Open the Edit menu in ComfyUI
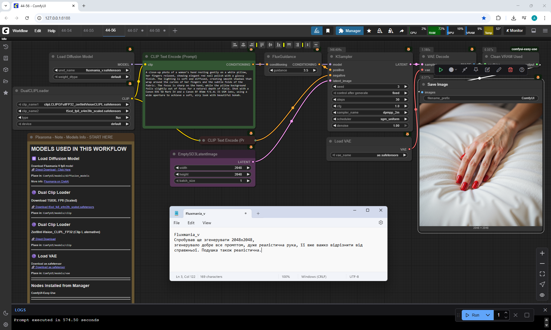The width and height of the screenshot is (551, 330). pos(38,31)
